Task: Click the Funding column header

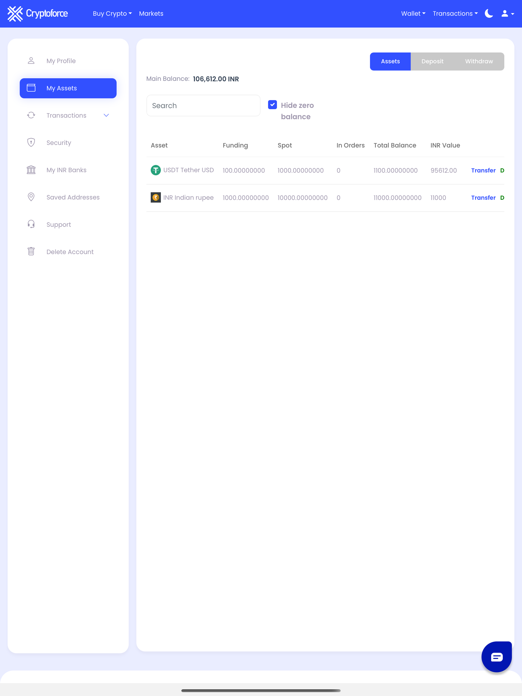Action: pyautogui.click(x=235, y=145)
